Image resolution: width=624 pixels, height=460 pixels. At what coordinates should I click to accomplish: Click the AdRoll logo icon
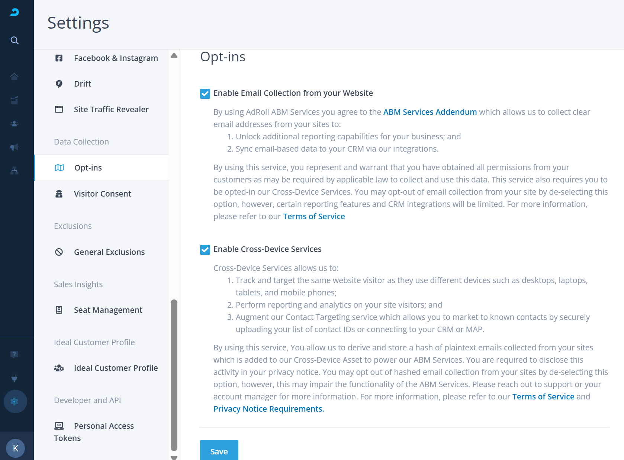pos(15,12)
